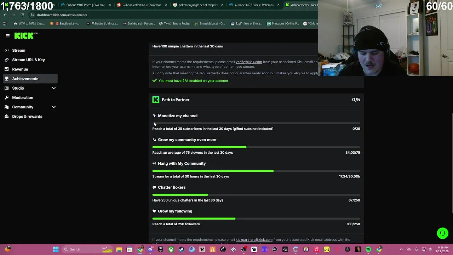453x255 pixels.
Task: Switch to the Cubone collection Reddit tab
Action: [x=142, y=5]
